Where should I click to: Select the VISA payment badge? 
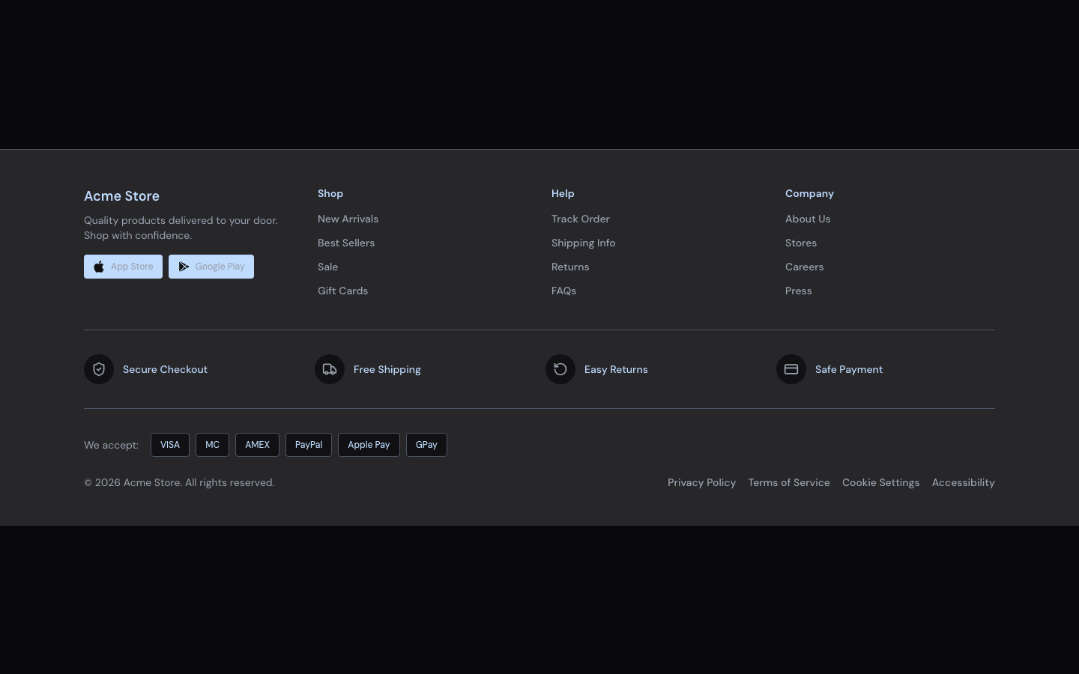(x=170, y=445)
